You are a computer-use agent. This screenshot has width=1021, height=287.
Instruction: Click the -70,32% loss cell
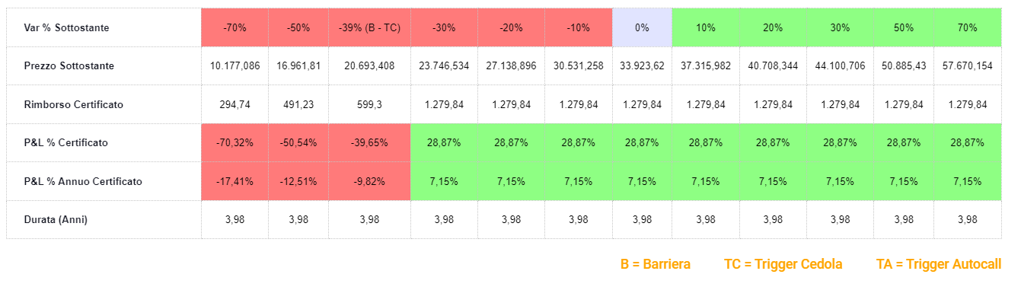pyautogui.click(x=235, y=142)
